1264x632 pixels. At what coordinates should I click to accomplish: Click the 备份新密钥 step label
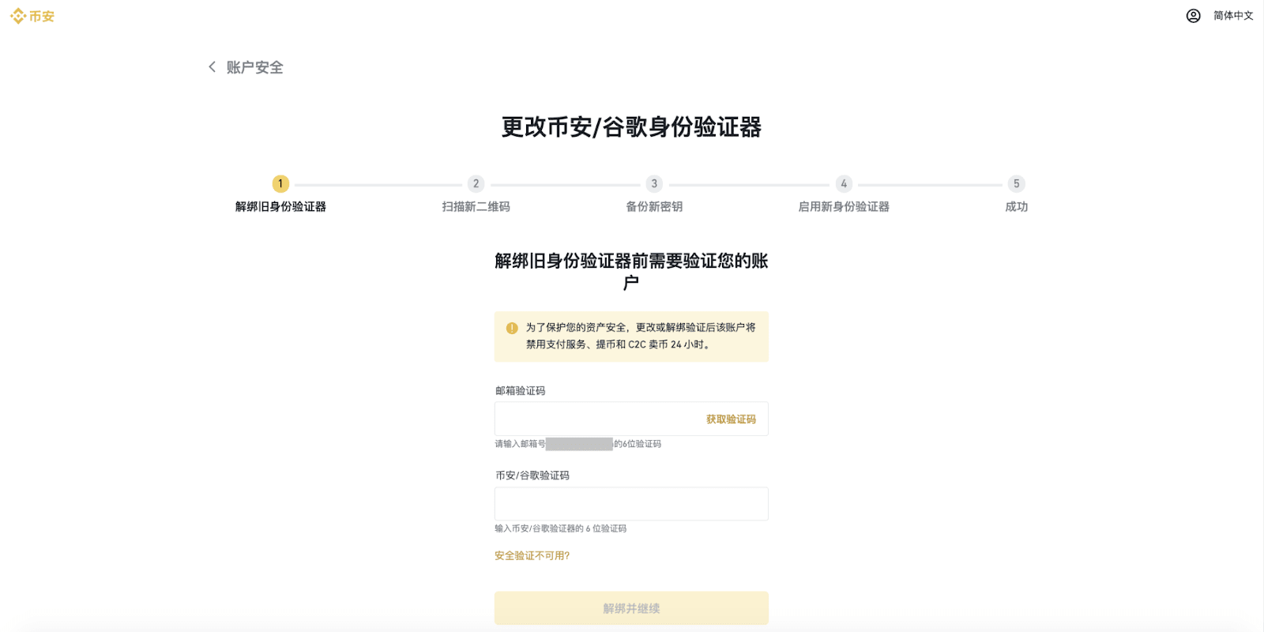[x=654, y=207]
